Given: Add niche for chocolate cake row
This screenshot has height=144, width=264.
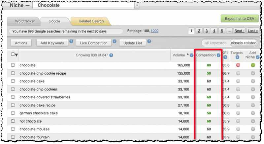Looking at the screenshot, I should [253, 81].
